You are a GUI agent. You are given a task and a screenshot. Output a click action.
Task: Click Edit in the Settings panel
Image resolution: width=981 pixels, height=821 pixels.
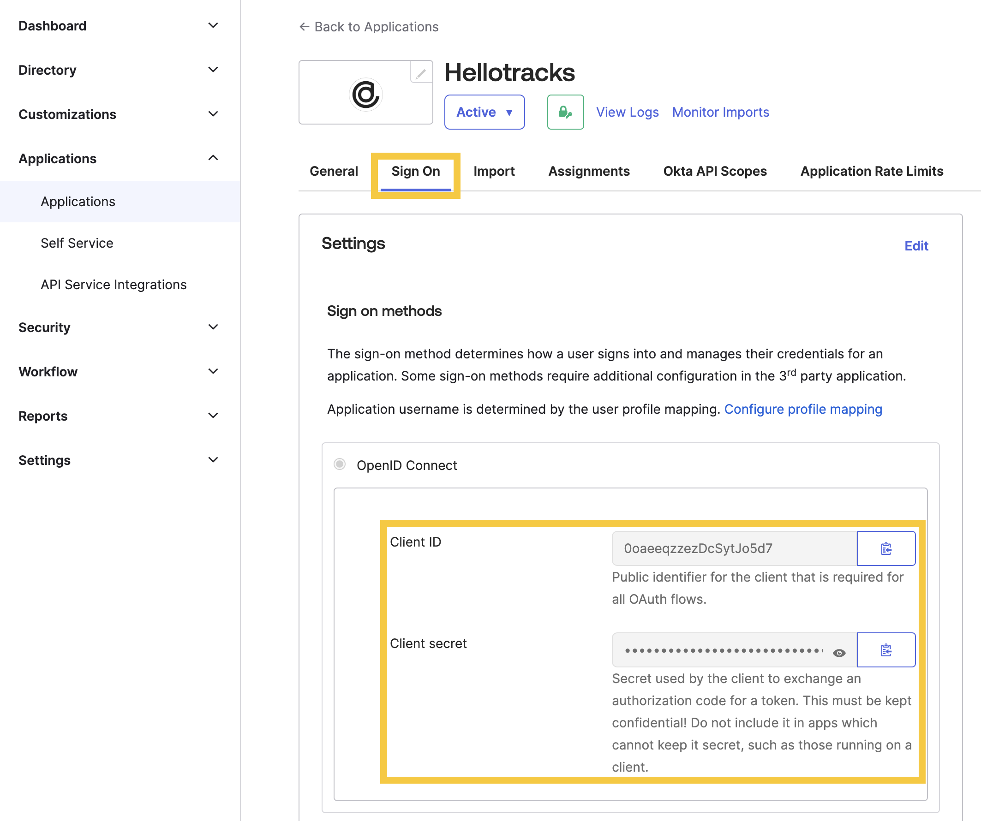point(916,246)
